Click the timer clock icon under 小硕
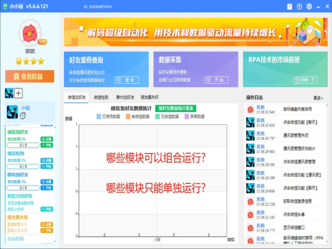Screen dimensions: 332x249 (23, 116)
